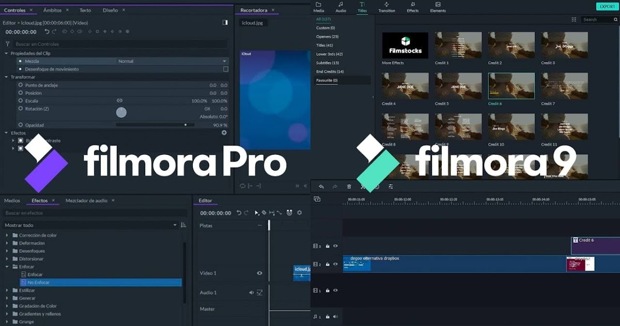The height and width of the screenshot is (326, 620).
Task: Click the redo arrow in Filmora 9 timeline toolbar
Action: (335, 186)
